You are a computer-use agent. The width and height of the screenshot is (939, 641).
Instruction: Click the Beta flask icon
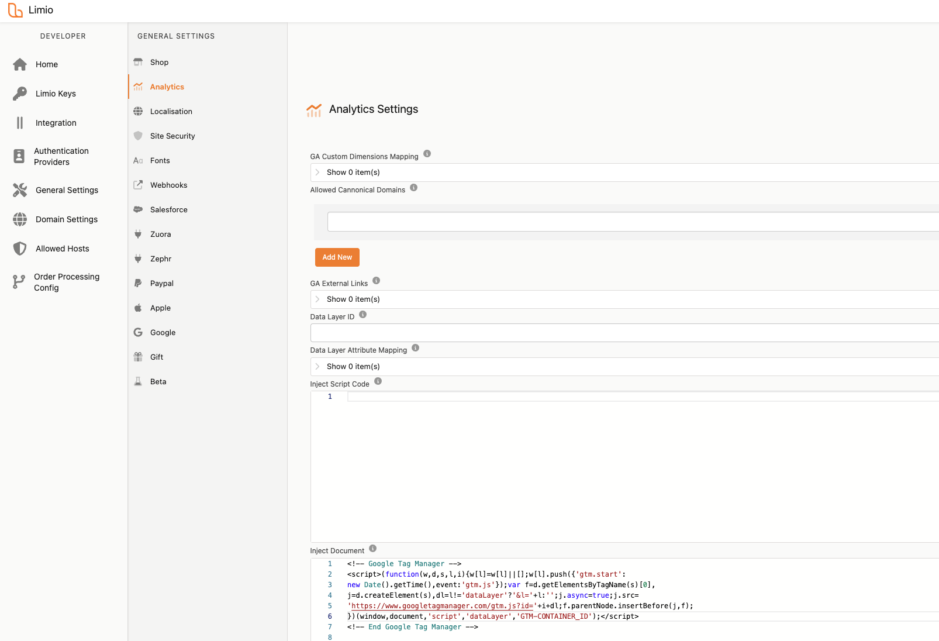coord(138,381)
